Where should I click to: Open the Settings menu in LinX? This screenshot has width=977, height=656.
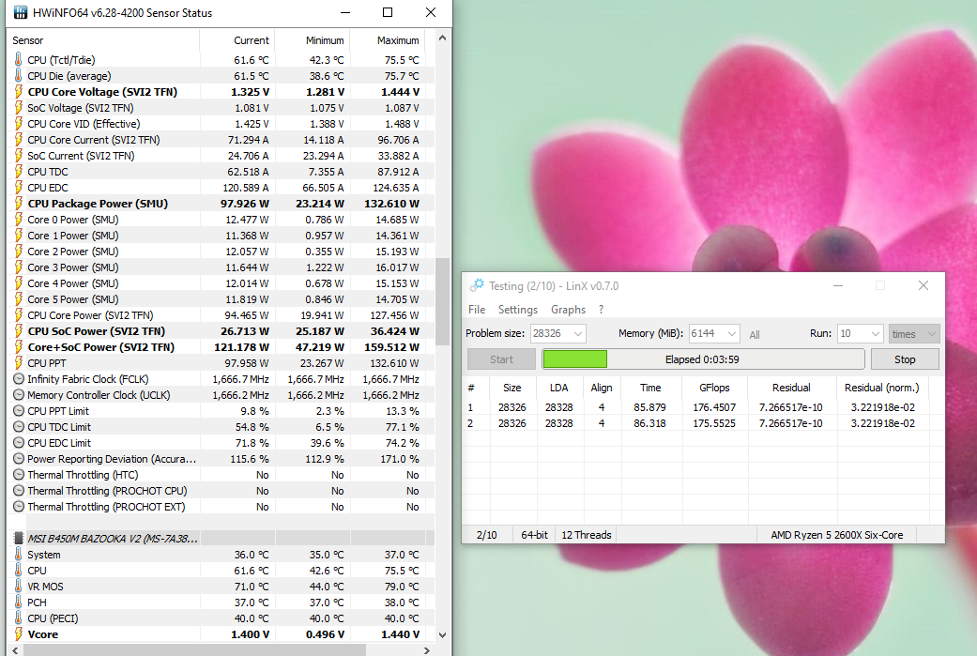pos(518,310)
